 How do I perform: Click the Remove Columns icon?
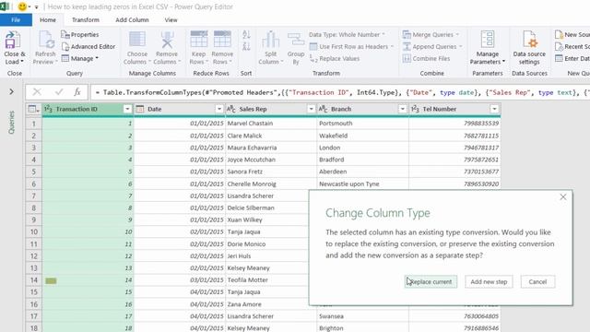click(x=167, y=41)
